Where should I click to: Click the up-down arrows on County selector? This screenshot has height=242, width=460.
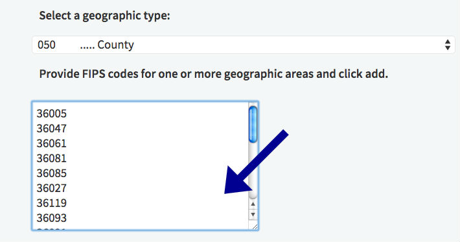point(448,45)
